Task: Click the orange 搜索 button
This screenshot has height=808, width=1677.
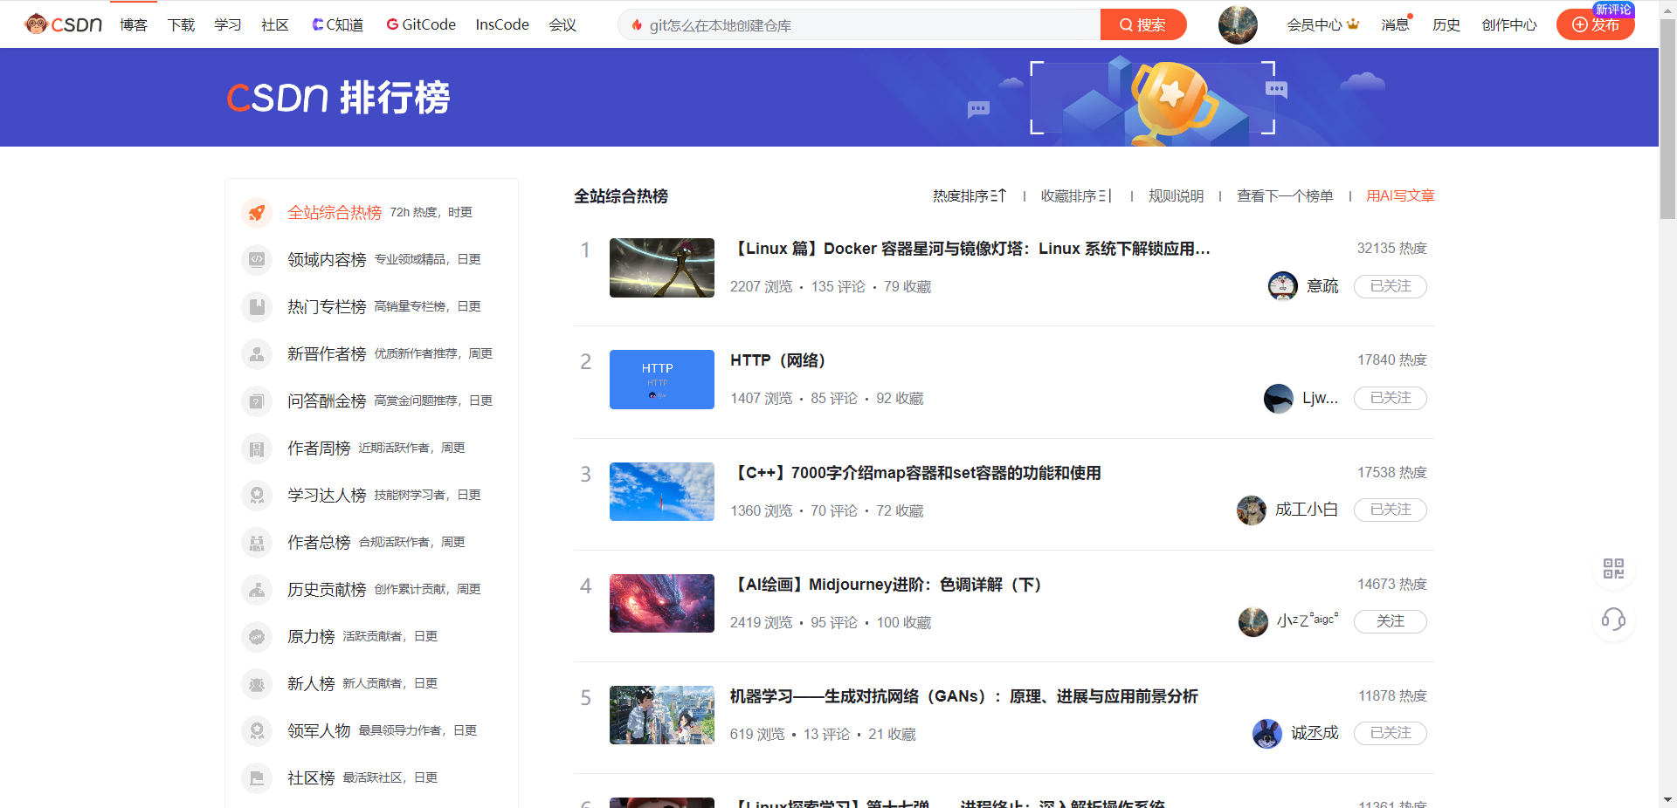Action: (1142, 24)
